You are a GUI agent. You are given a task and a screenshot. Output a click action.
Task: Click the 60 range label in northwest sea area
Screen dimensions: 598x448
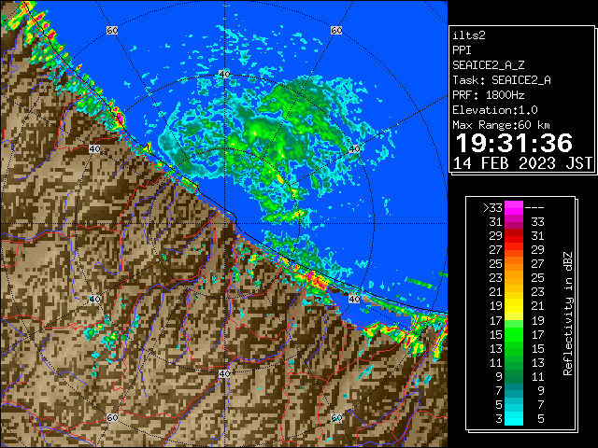112,30
